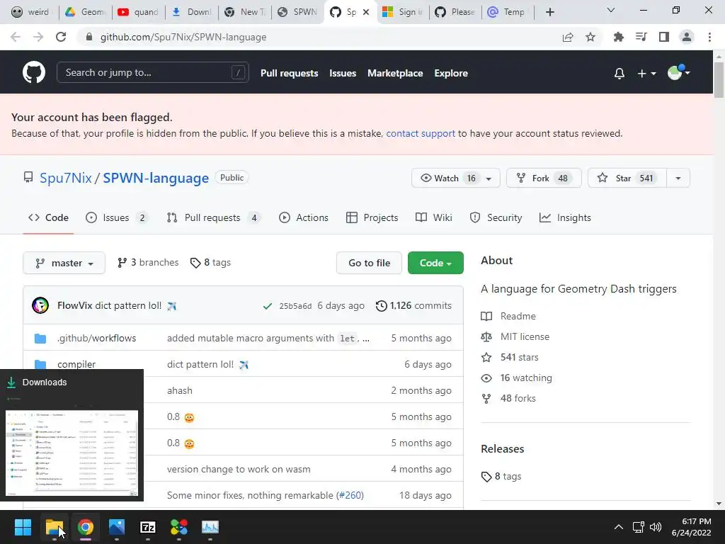Click the FlowVix avatar
This screenshot has width=725, height=544.
[x=40, y=305]
